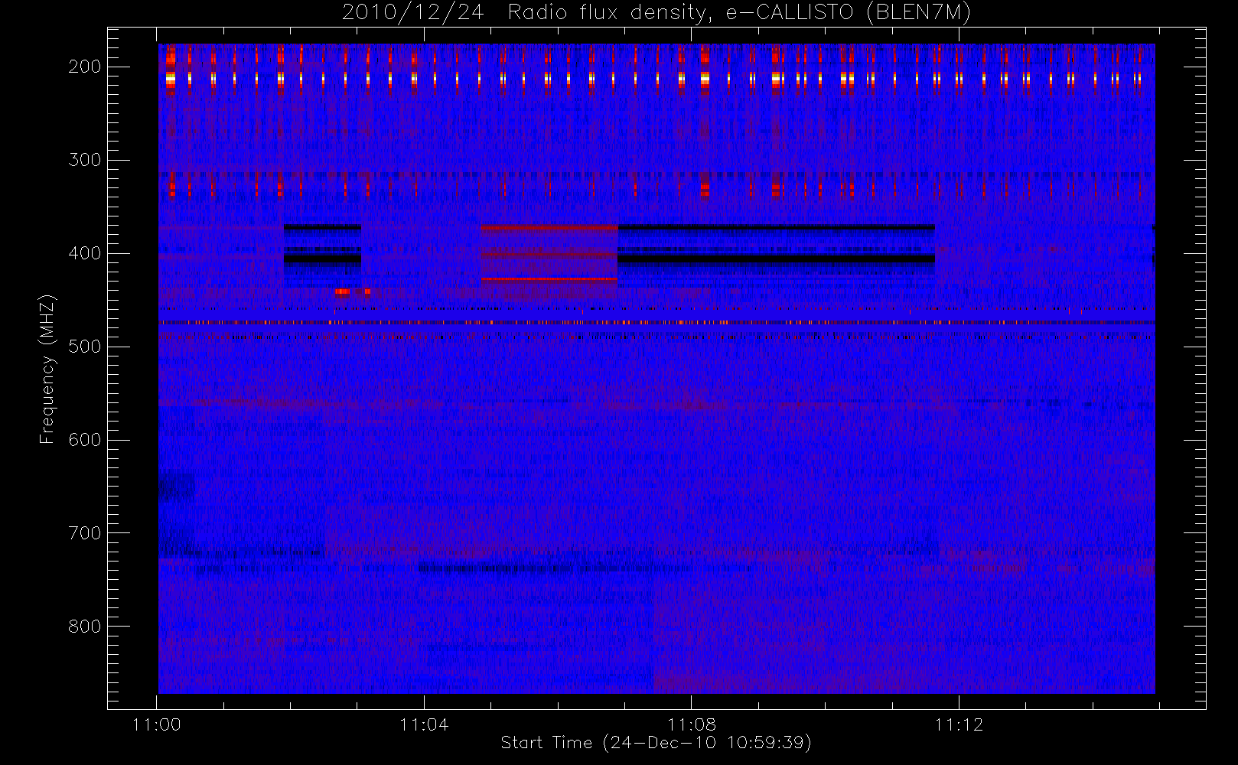Click the long black band at 400 MHz after 11:07
Viewport: 1238px width, 765px height.
776,259
